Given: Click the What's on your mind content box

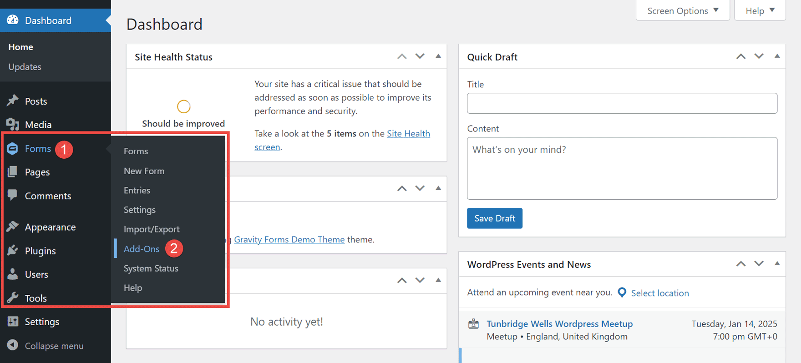Looking at the screenshot, I should pyautogui.click(x=622, y=168).
